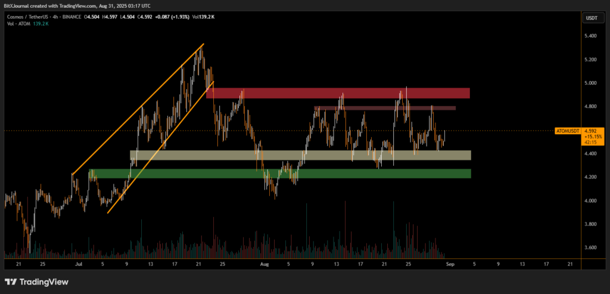610x294 pixels.
Task: Select the Cosmos / TetherUS symbol title
Action: (29, 17)
